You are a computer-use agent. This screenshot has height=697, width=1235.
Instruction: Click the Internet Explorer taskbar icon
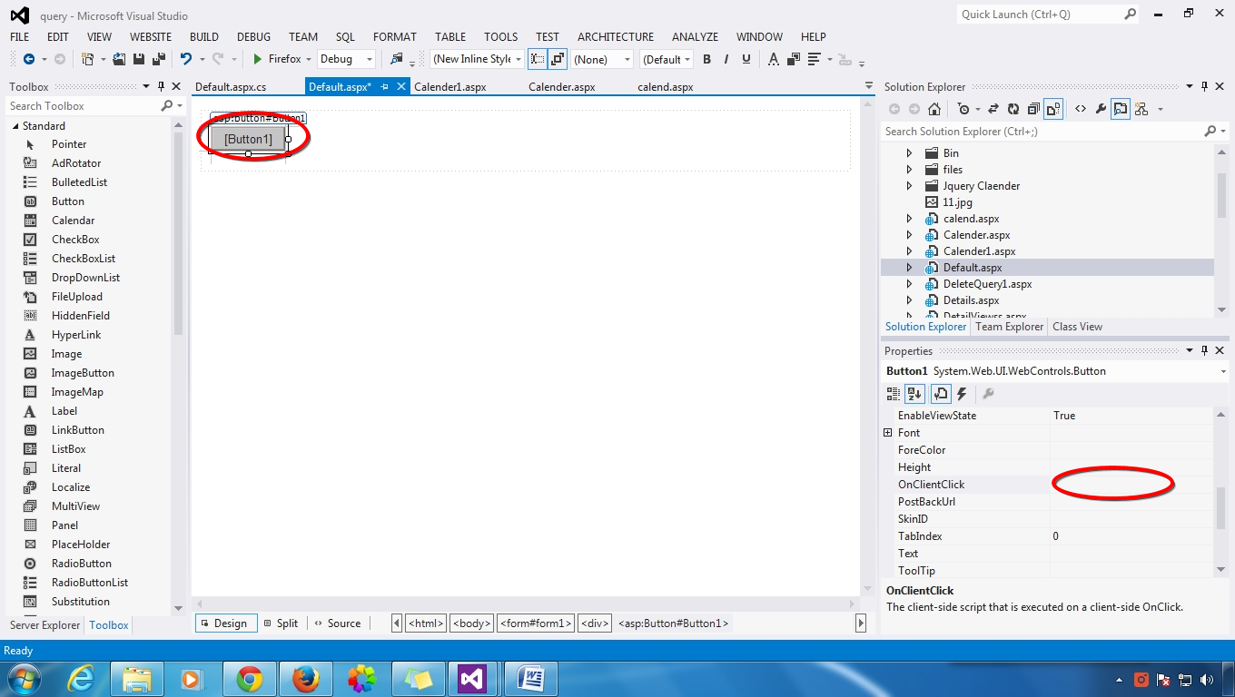point(81,679)
